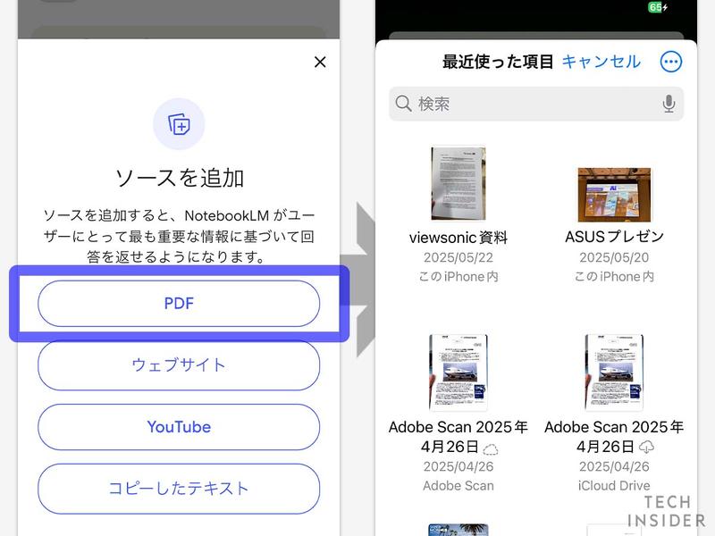Select YouTube as a source option
The width and height of the screenshot is (715, 536).
179,427
